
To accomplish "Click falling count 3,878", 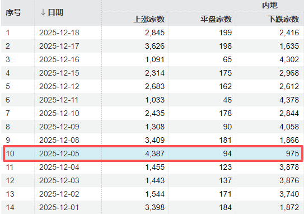I will click(x=289, y=167).
